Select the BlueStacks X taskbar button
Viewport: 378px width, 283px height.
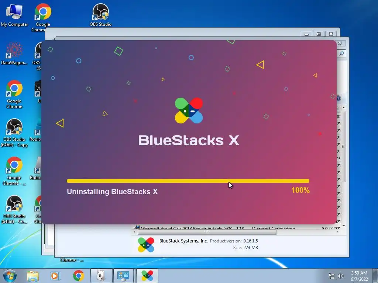coord(147,276)
